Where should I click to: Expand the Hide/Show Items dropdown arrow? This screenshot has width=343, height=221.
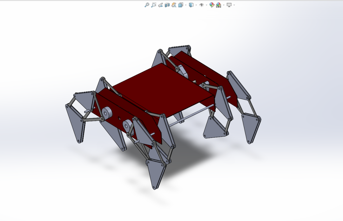coord(206,5)
